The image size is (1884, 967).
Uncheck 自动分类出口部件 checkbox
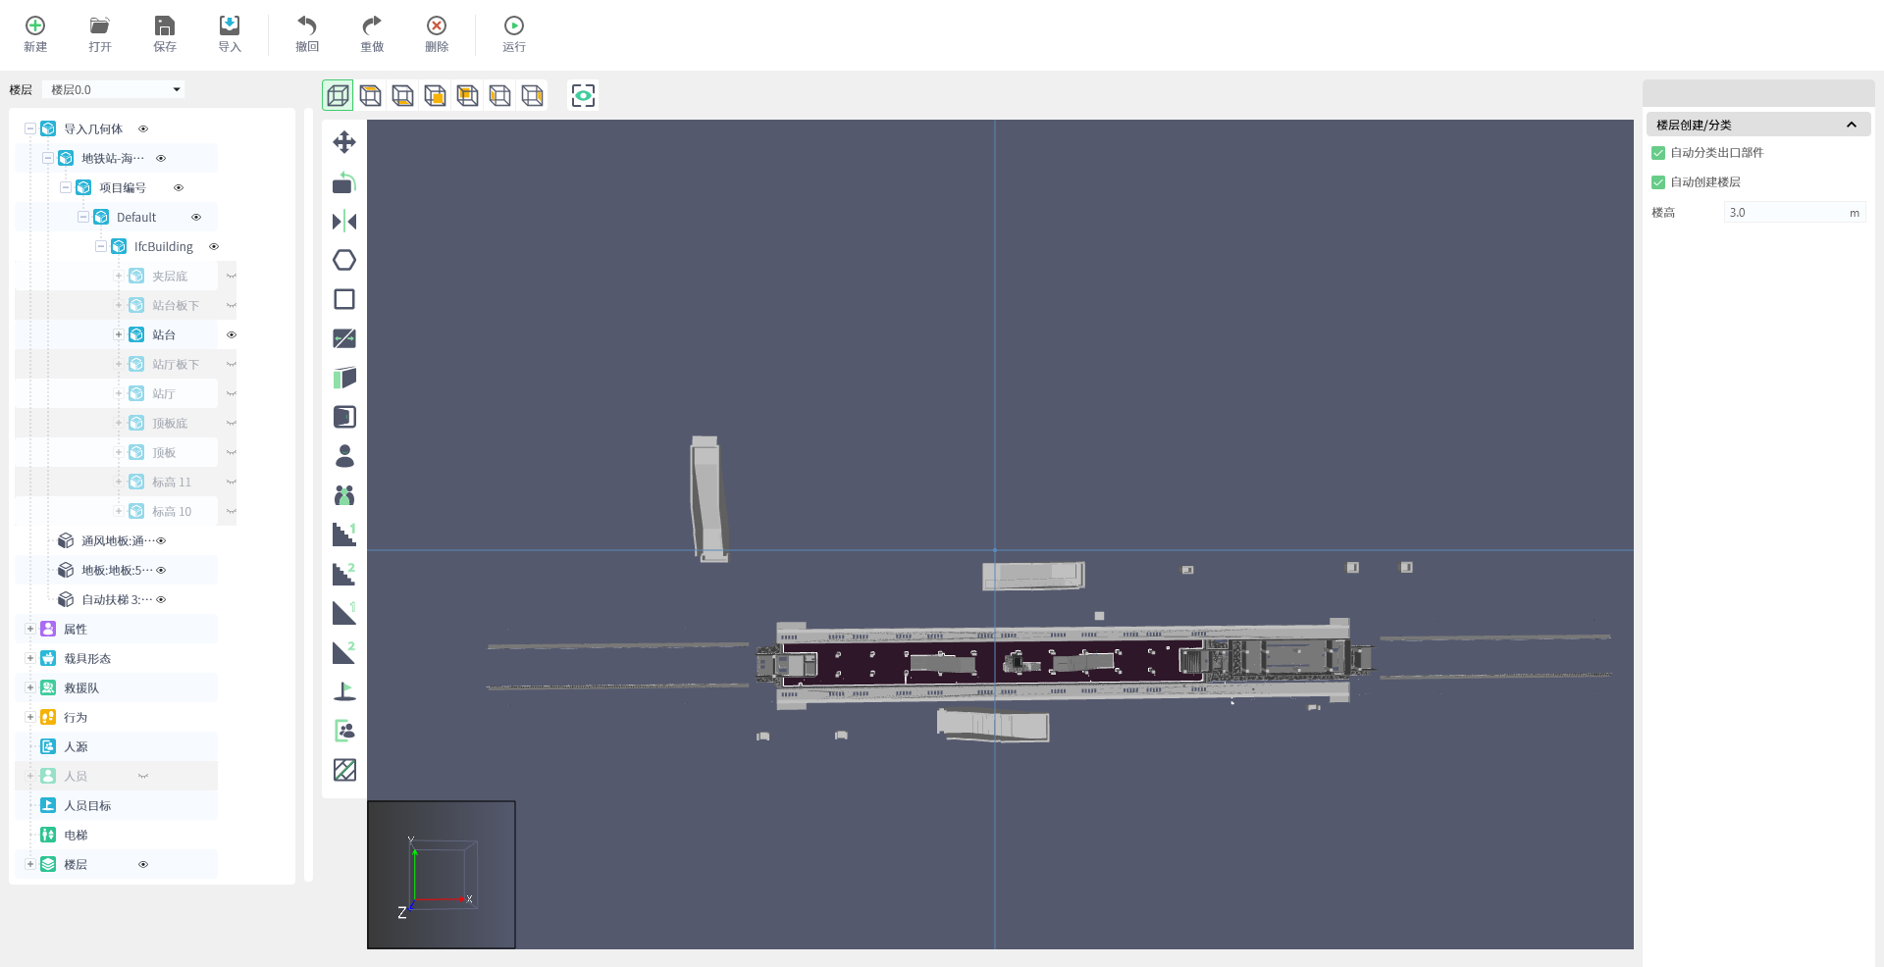click(x=1658, y=153)
